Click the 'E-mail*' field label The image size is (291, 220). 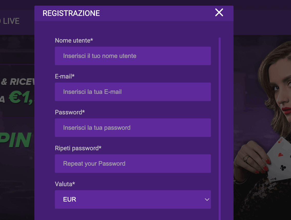point(65,76)
